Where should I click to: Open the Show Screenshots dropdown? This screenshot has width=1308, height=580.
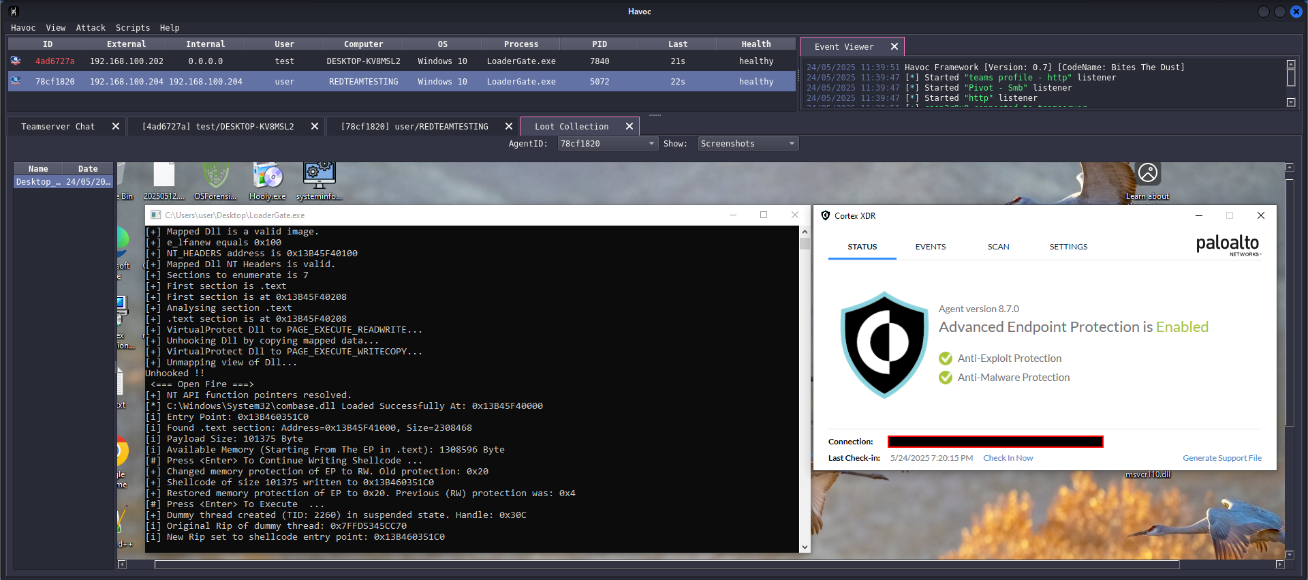[748, 144]
